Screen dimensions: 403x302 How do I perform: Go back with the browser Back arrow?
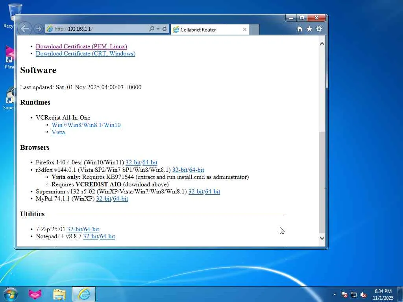(x=25, y=29)
